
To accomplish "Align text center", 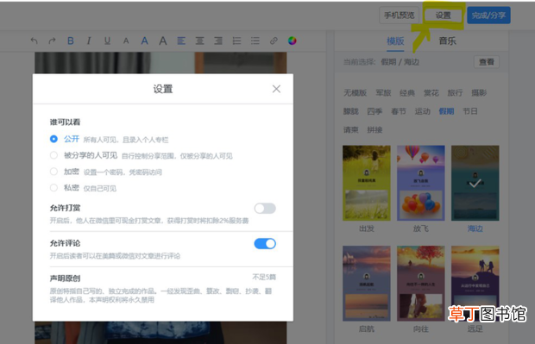I will pos(199,41).
